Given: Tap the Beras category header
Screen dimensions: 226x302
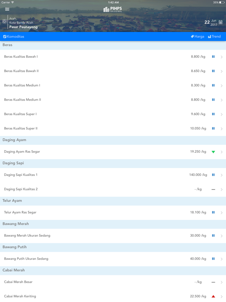Looking at the screenshot, I should [113, 45].
